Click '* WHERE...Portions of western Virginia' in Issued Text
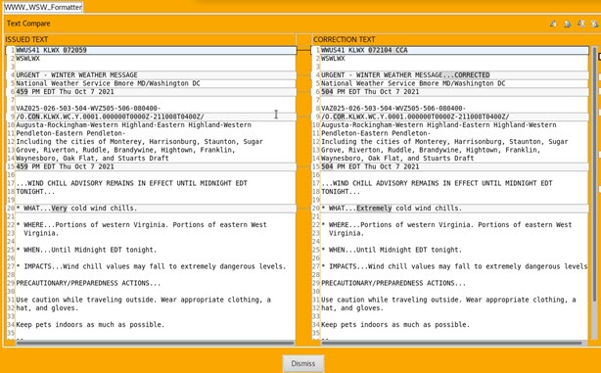 [x=141, y=224]
